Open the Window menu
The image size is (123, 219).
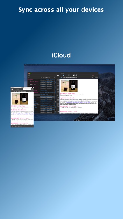click(x=44, y=65)
